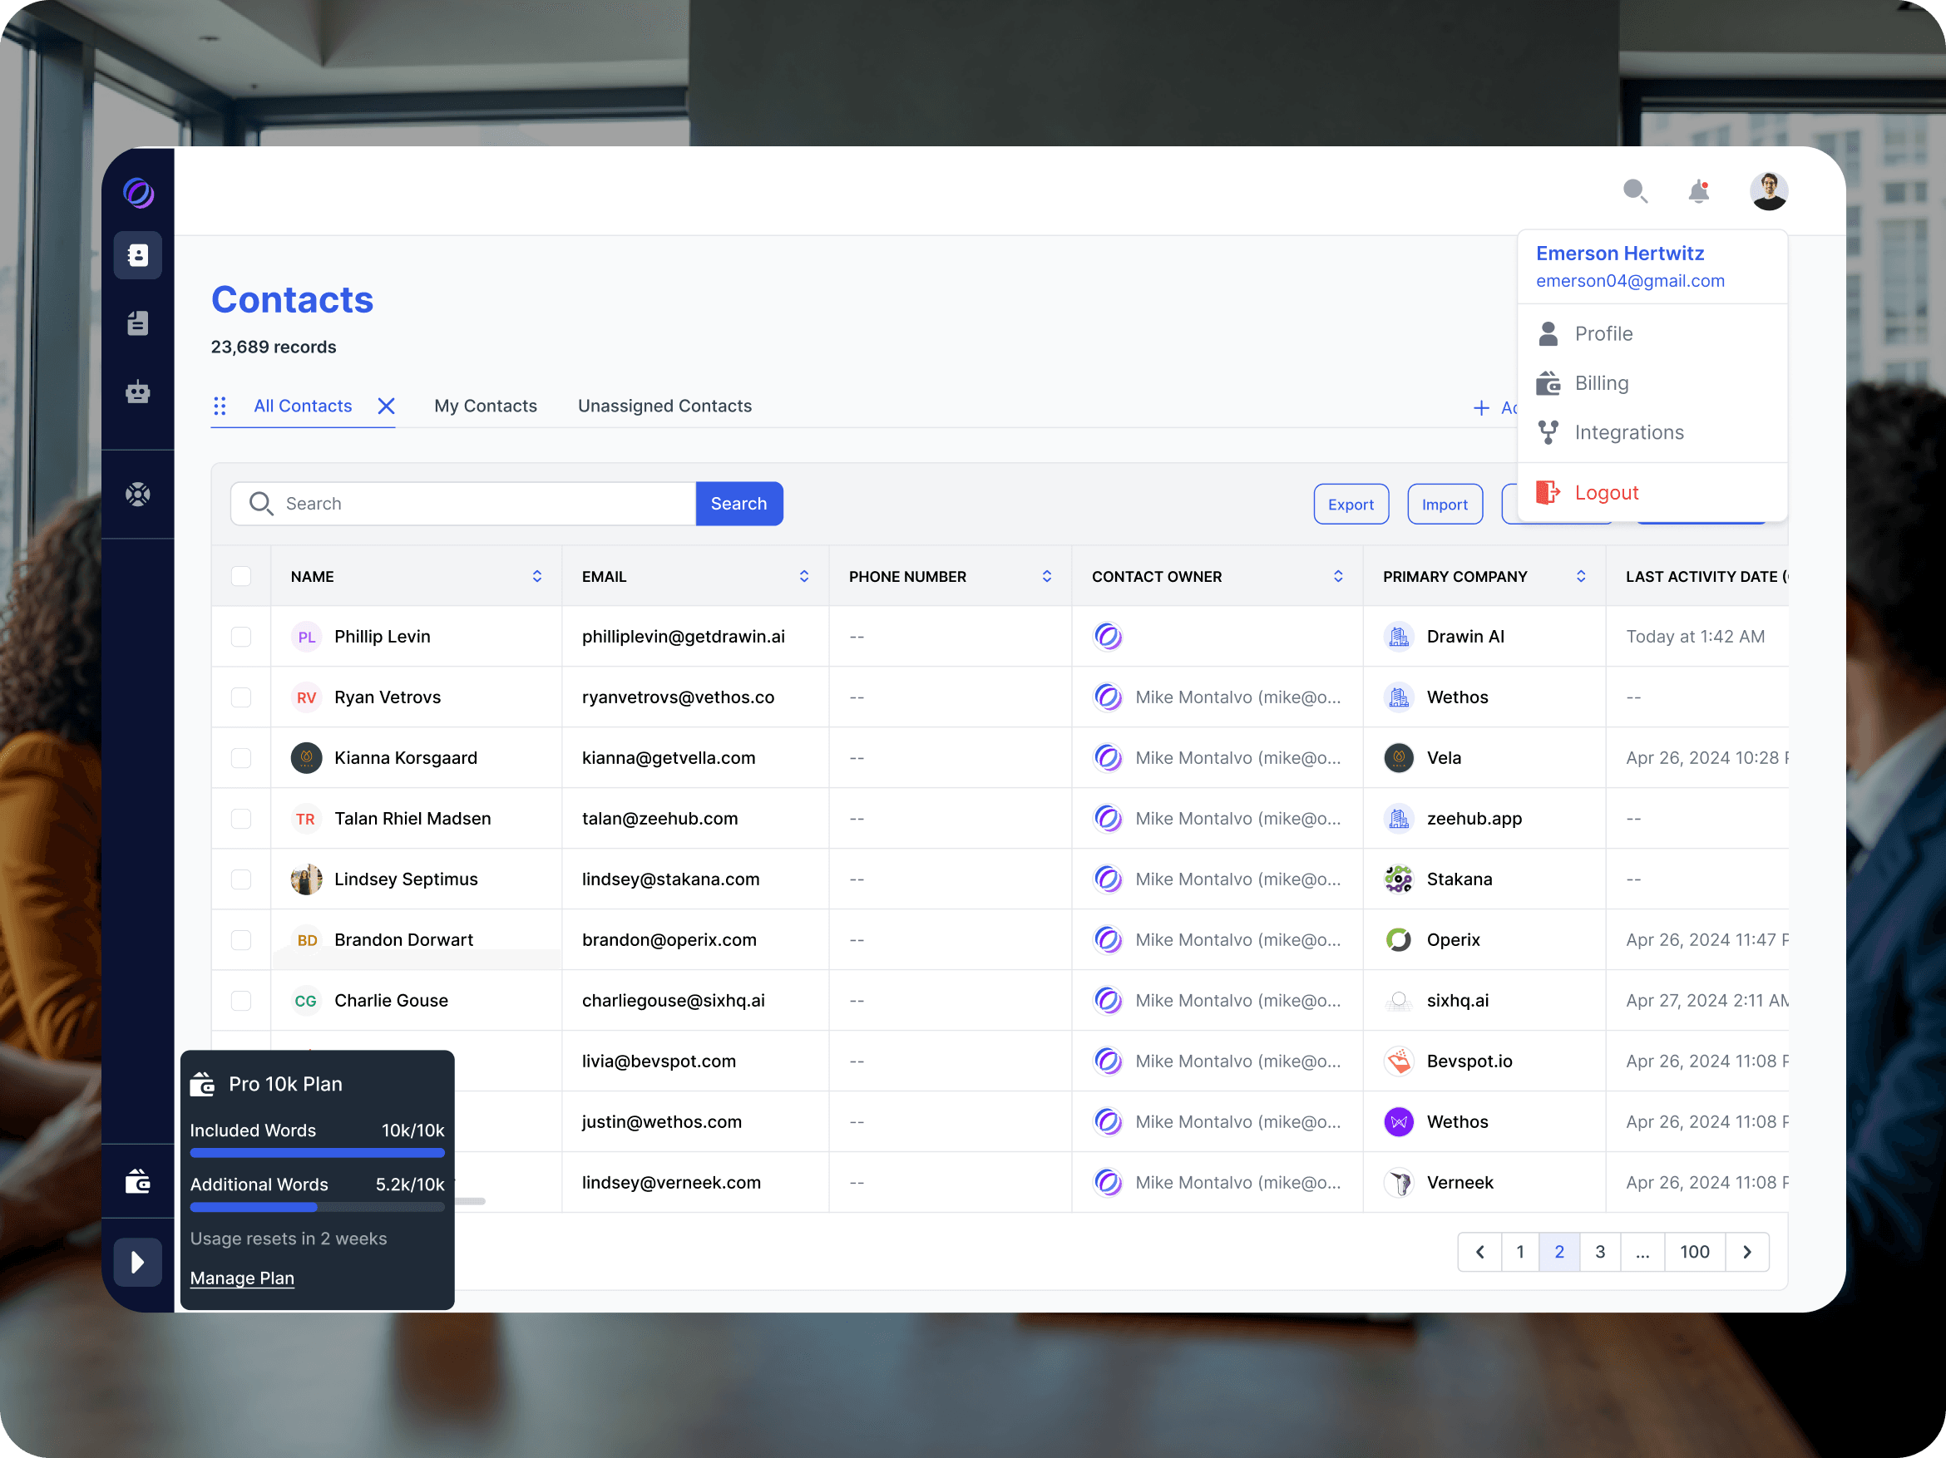Image resolution: width=1946 pixels, height=1458 pixels.
Task: Click the Verneek company logo
Action: coord(1399,1183)
